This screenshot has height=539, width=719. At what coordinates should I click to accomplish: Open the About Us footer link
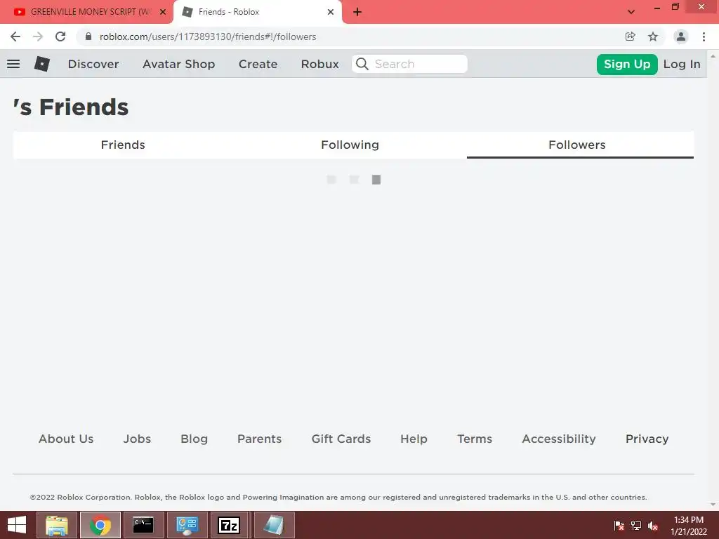pos(66,439)
